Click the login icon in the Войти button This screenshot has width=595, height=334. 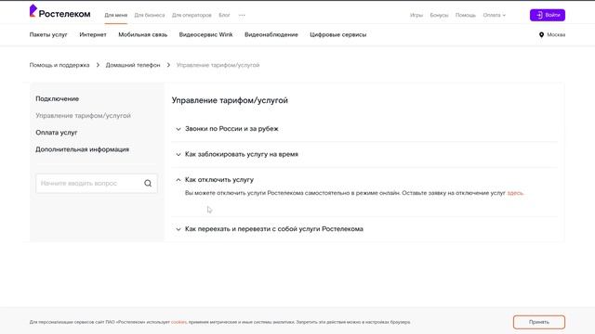coord(539,15)
